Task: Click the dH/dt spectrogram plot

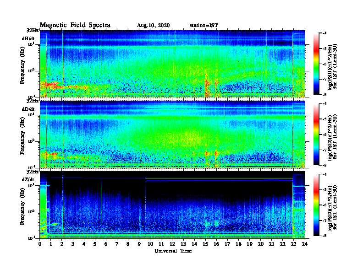Action: pyautogui.click(x=172, y=64)
